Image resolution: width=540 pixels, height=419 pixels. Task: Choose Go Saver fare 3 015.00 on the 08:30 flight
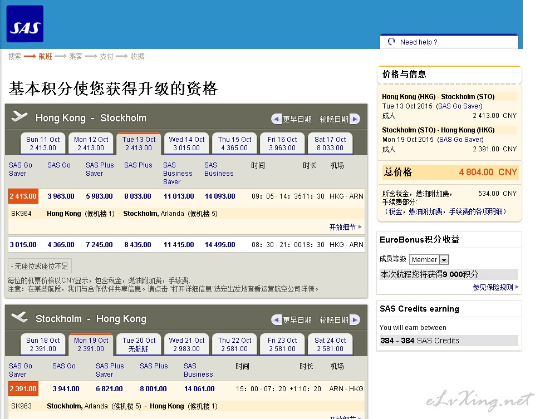pyautogui.click(x=23, y=245)
